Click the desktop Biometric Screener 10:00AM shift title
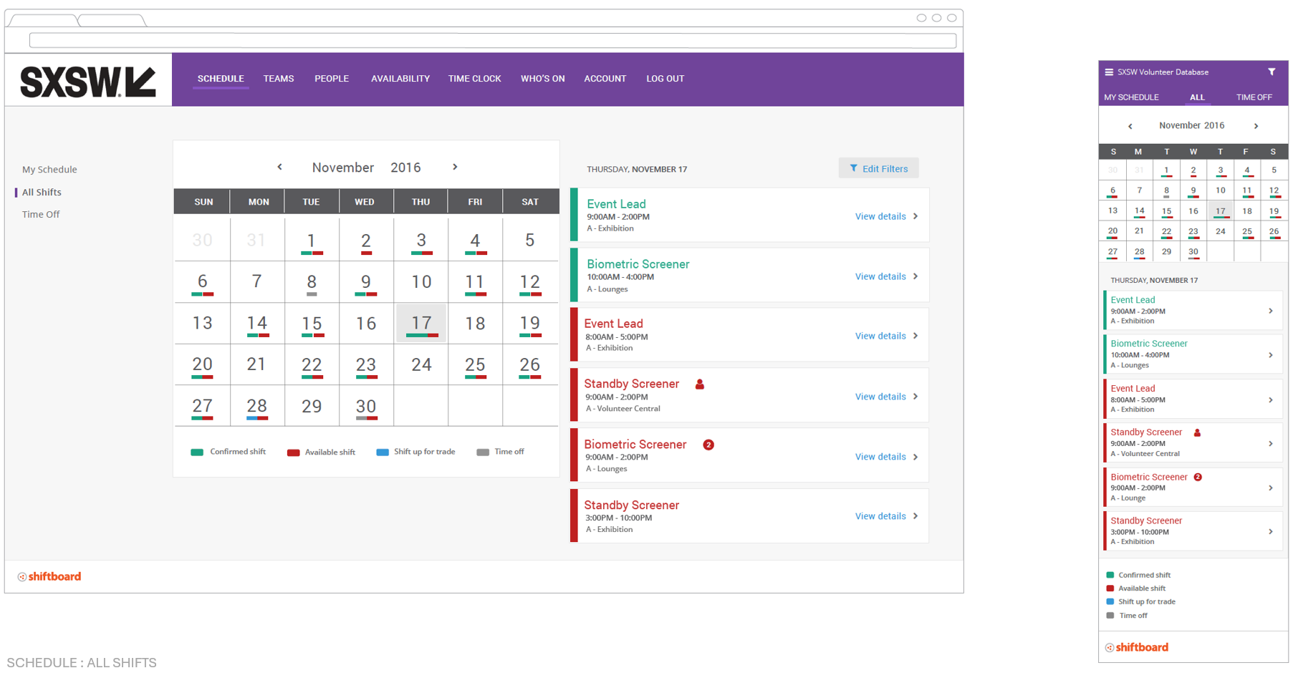 pos(638,264)
